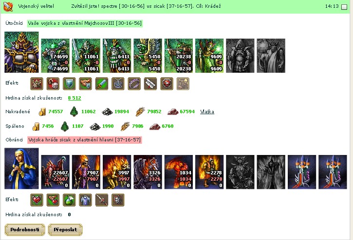The width and height of the screenshot is (353, 240).
Task: Select the attacker's fortress effect icon
Action: (37, 84)
